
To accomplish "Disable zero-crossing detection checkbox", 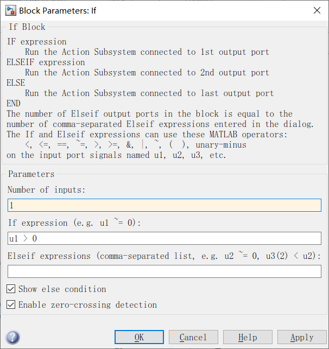I will [11, 304].
